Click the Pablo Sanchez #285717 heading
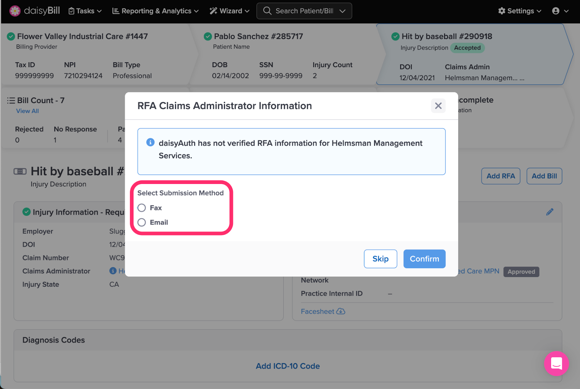580x389 pixels. point(258,36)
